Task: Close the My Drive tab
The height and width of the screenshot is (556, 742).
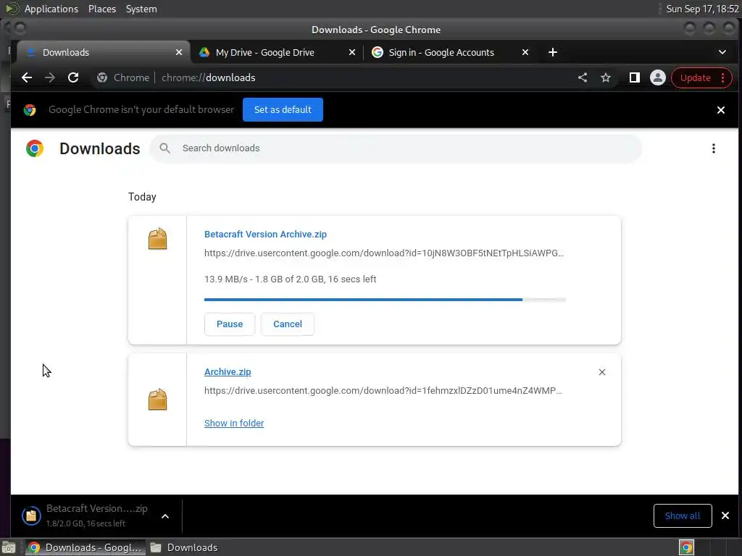Action: (x=351, y=52)
